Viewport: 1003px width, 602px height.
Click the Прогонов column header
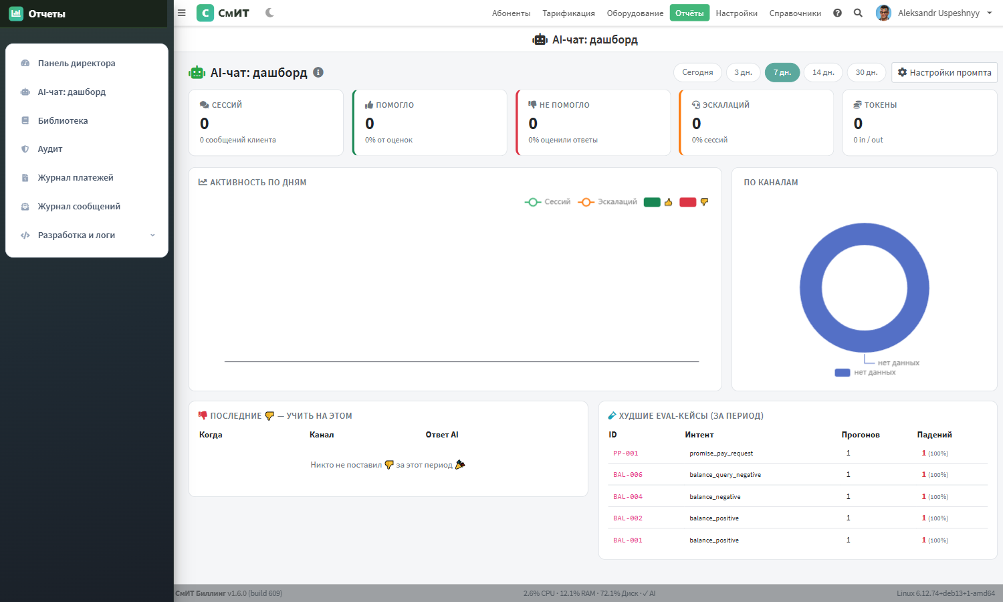pyautogui.click(x=860, y=435)
